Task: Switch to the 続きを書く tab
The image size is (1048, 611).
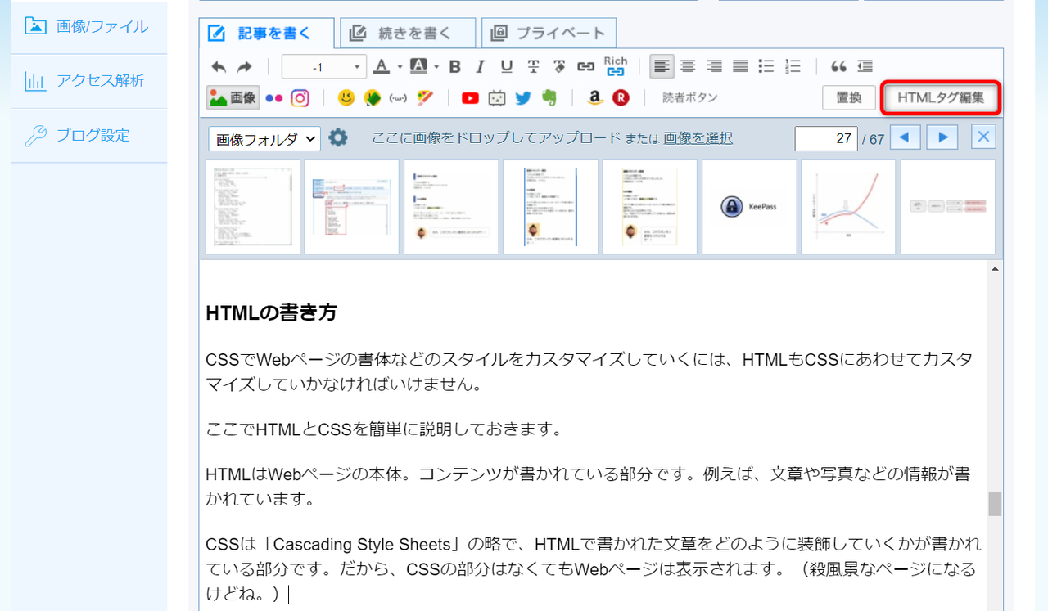Action: coord(408,33)
